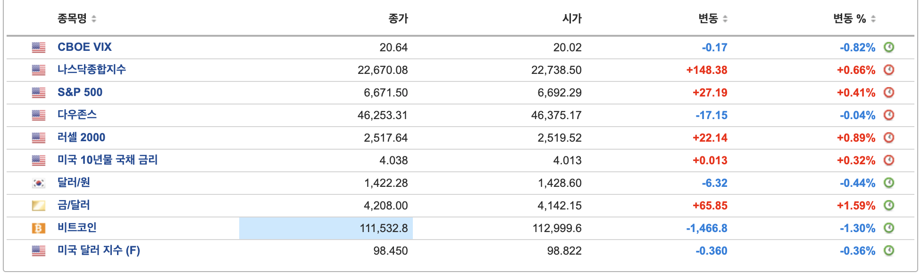Click the gold bar icon next to 금/달러
The image size is (921, 273).
[x=39, y=206]
